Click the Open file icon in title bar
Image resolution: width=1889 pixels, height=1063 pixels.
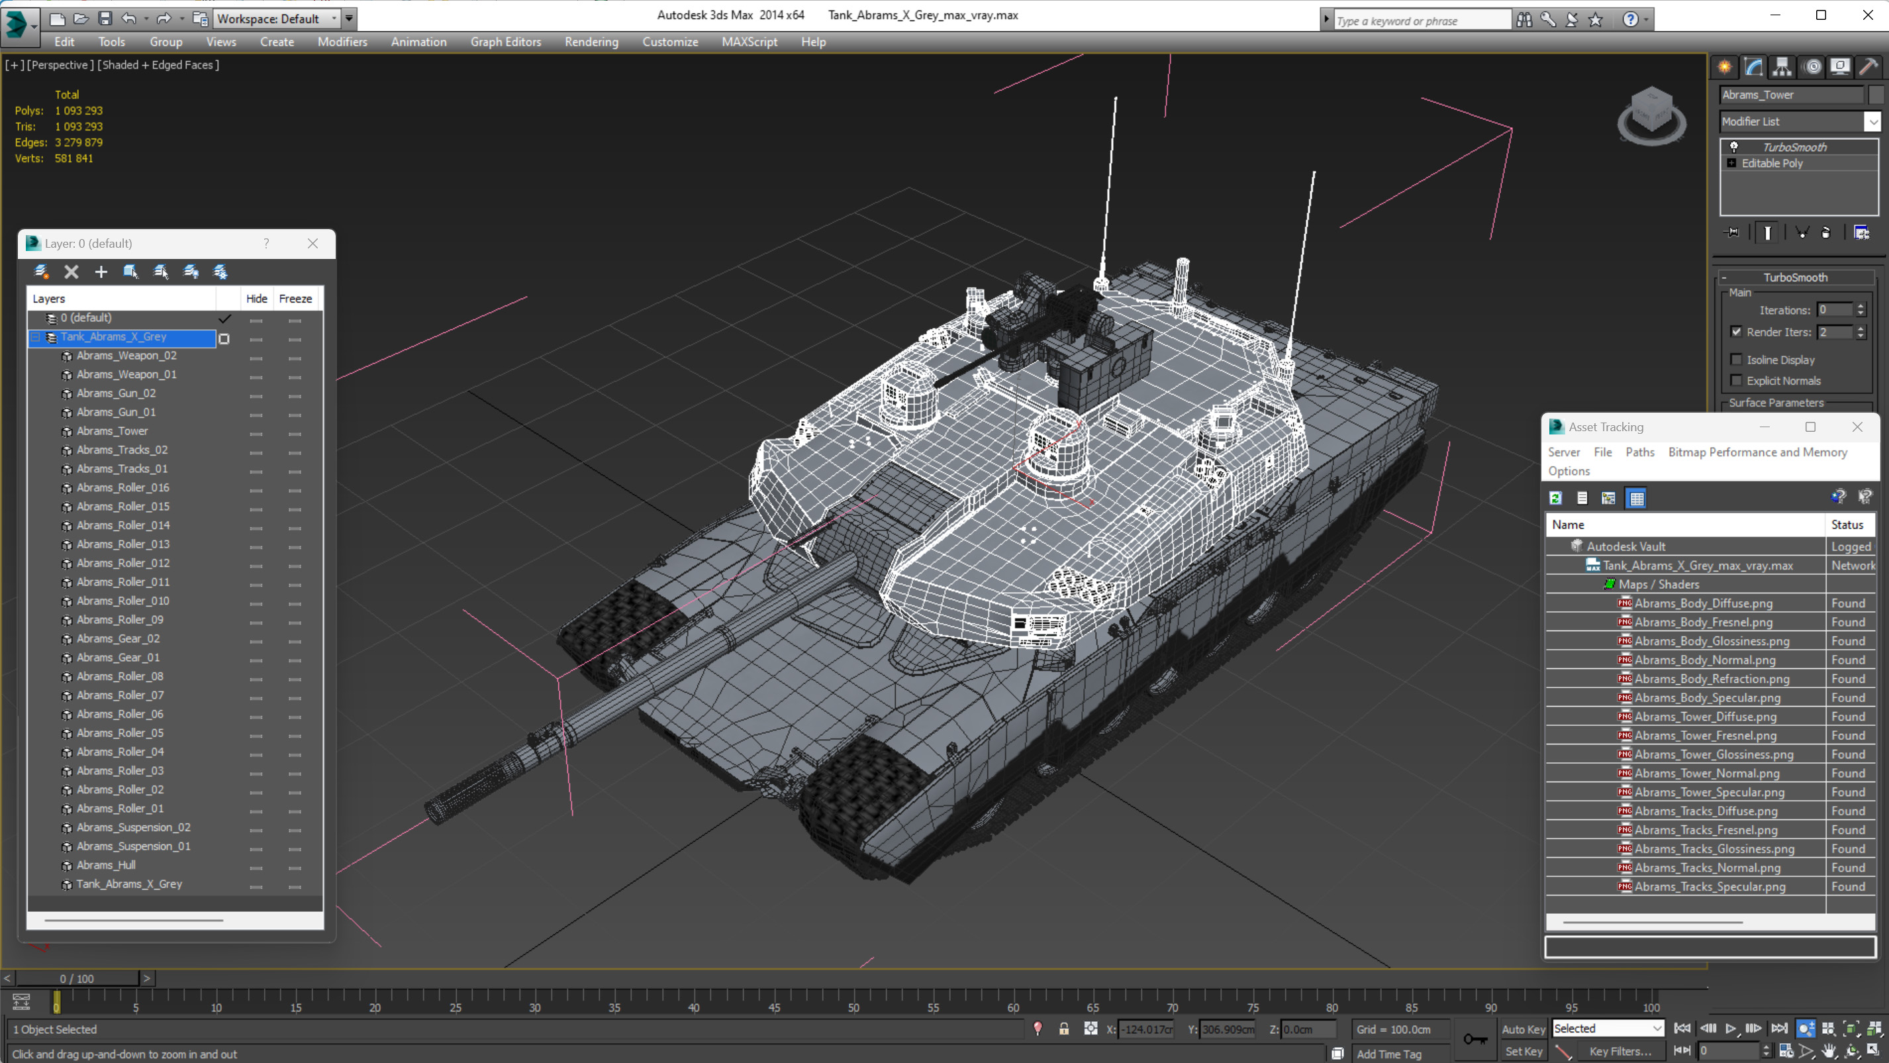tap(81, 19)
